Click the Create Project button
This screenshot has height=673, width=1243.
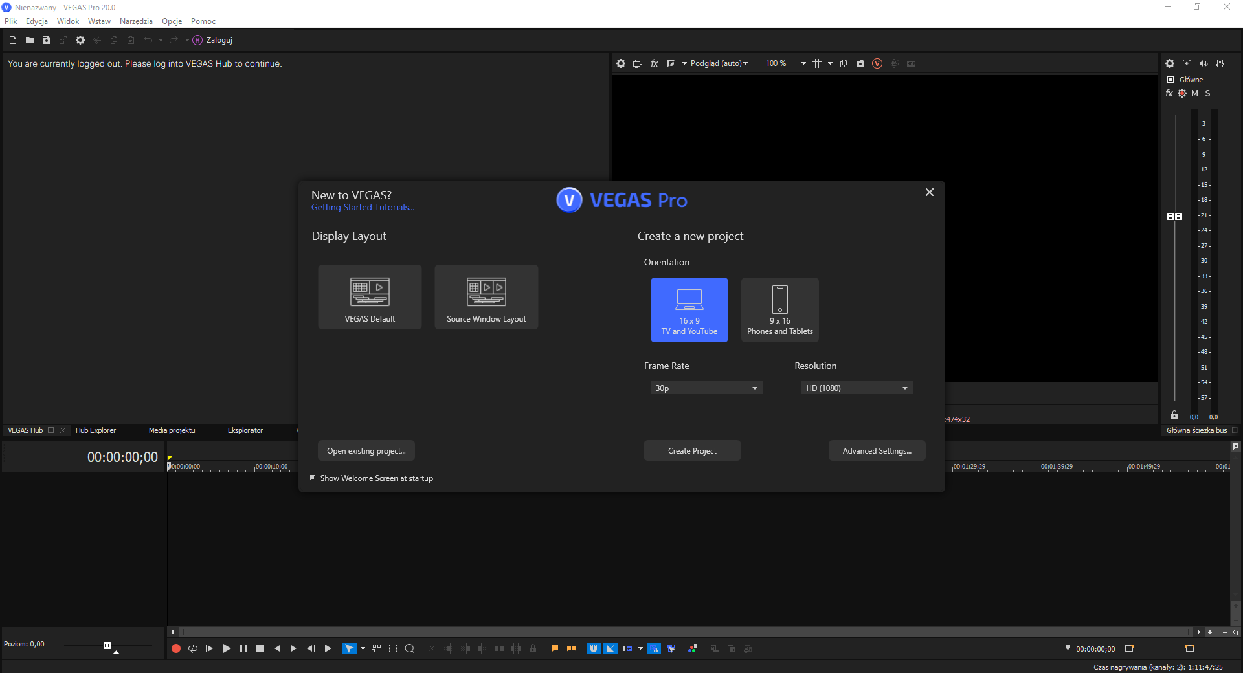[x=692, y=451]
